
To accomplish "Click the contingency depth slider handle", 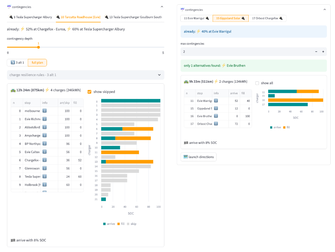I will (x=38, y=47).
